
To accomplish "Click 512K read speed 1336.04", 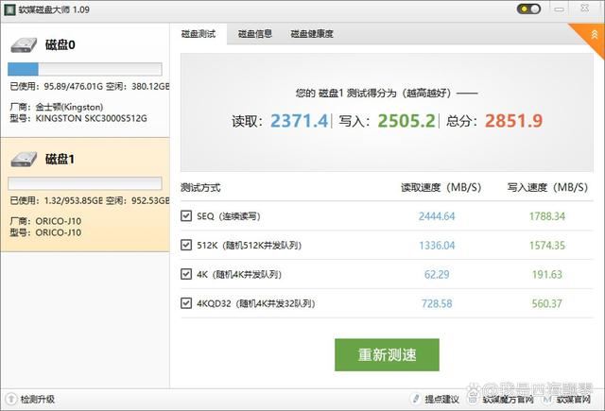I will tap(437, 246).
